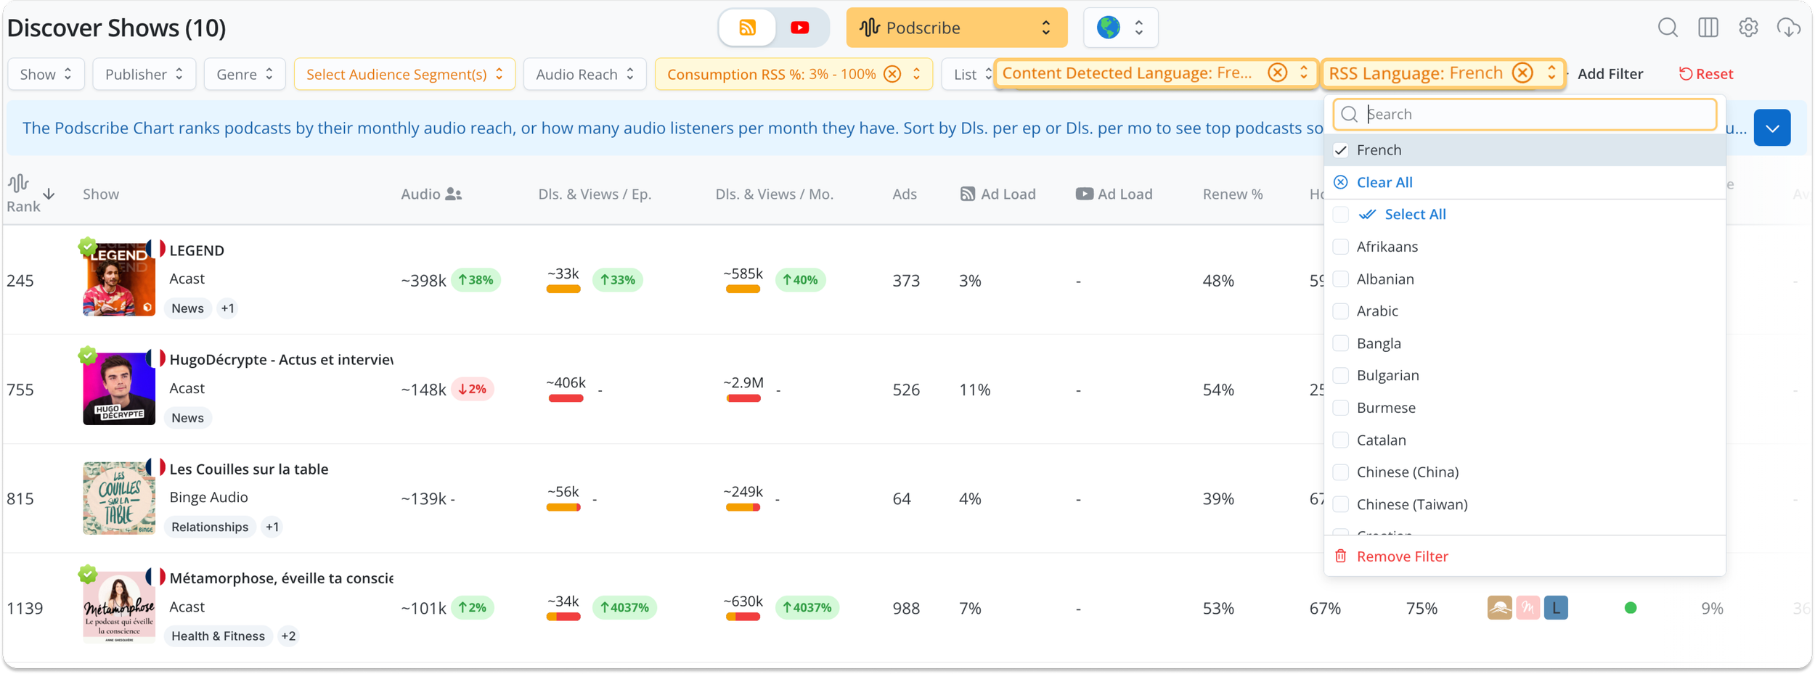Click LEGEND's ~33k downloads bar
The image size is (1815, 674).
point(563,289)
